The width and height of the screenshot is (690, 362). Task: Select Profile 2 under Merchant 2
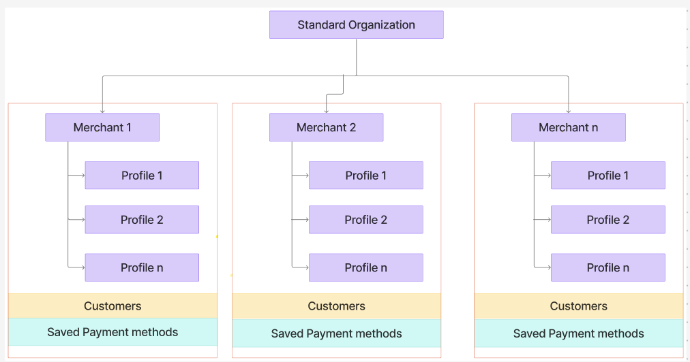365,220
